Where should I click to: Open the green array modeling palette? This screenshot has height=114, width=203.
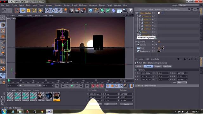108,10
